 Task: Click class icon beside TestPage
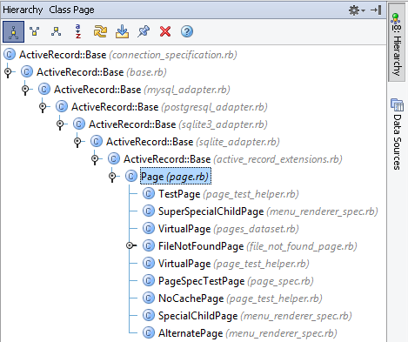pyautogui.click(x=149, y=193)
